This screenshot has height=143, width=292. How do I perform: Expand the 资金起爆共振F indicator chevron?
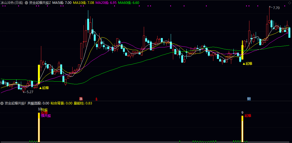click(2, 103)
